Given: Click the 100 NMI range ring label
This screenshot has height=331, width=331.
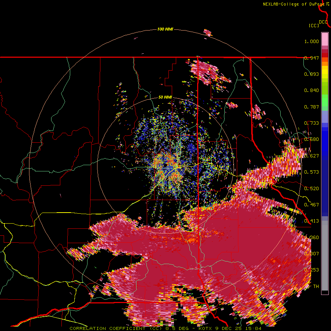Looking at the screenshot, I should point(165,29).
